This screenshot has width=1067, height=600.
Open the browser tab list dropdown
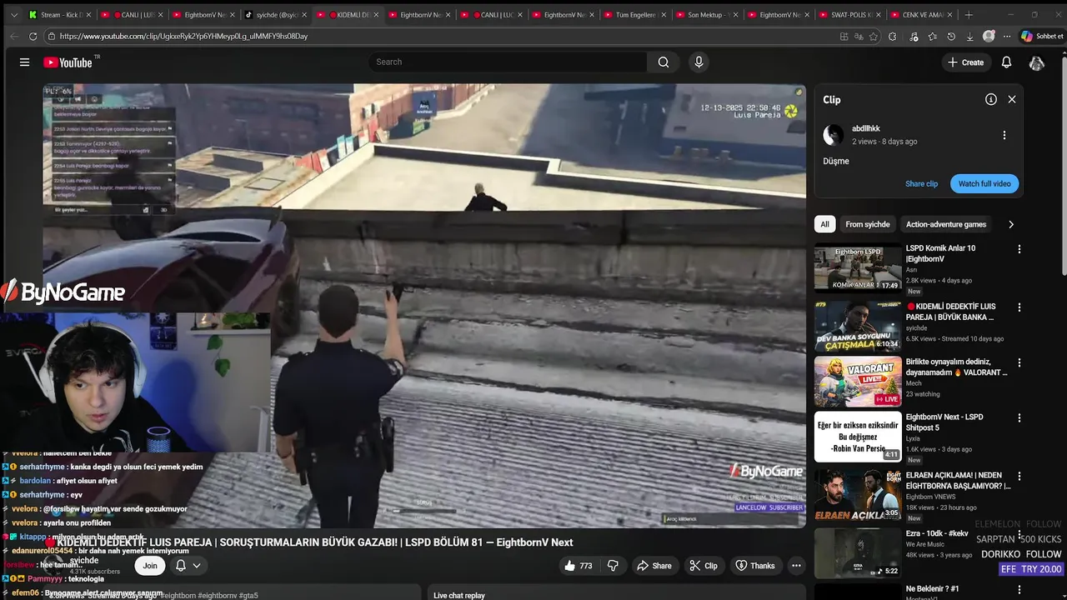13,15
